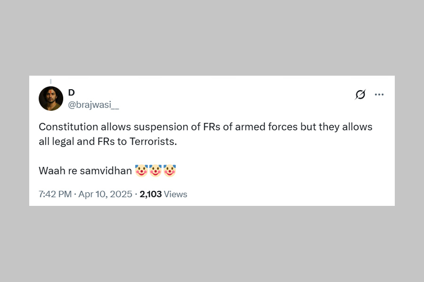The width and height of the screenshot is (424, 282).
Task: Open the Grok explain-post icon
Action: point(360,94)
